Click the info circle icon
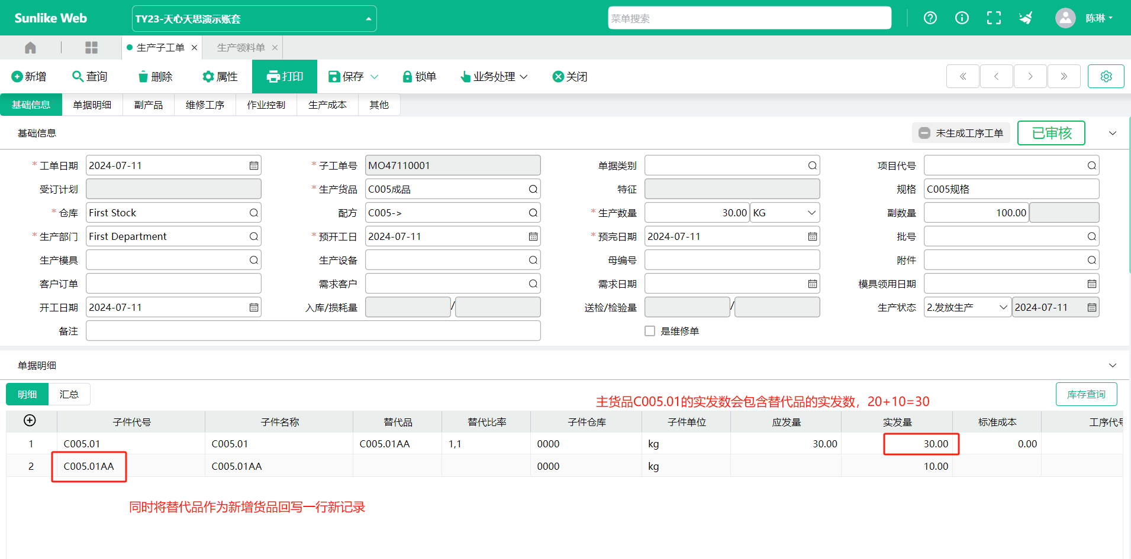 (x=962, y=18)
